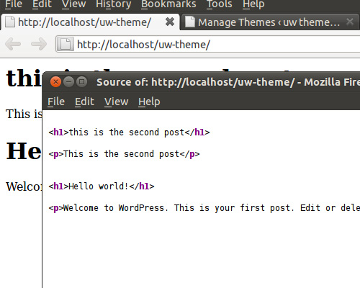Viewport: 360px width, 288px height.
Task: Close the Source viewer window
Action: coord(55,82)
